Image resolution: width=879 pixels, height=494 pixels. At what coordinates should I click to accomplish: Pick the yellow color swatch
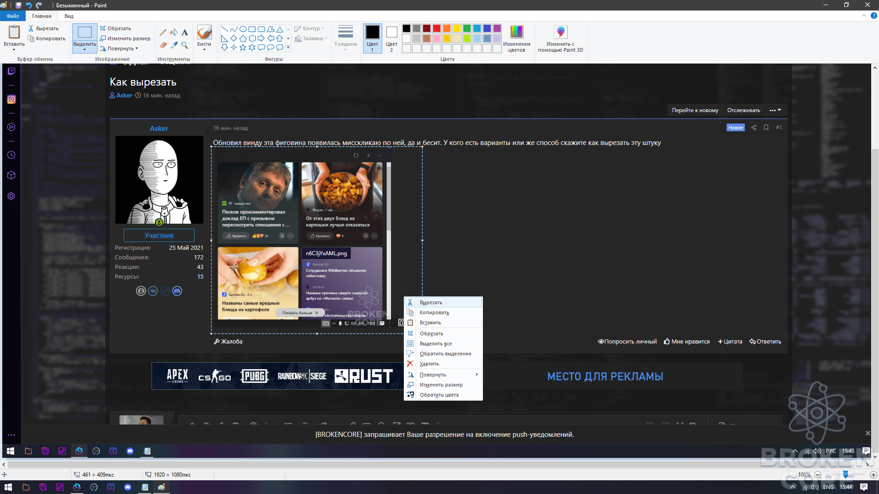457,28
